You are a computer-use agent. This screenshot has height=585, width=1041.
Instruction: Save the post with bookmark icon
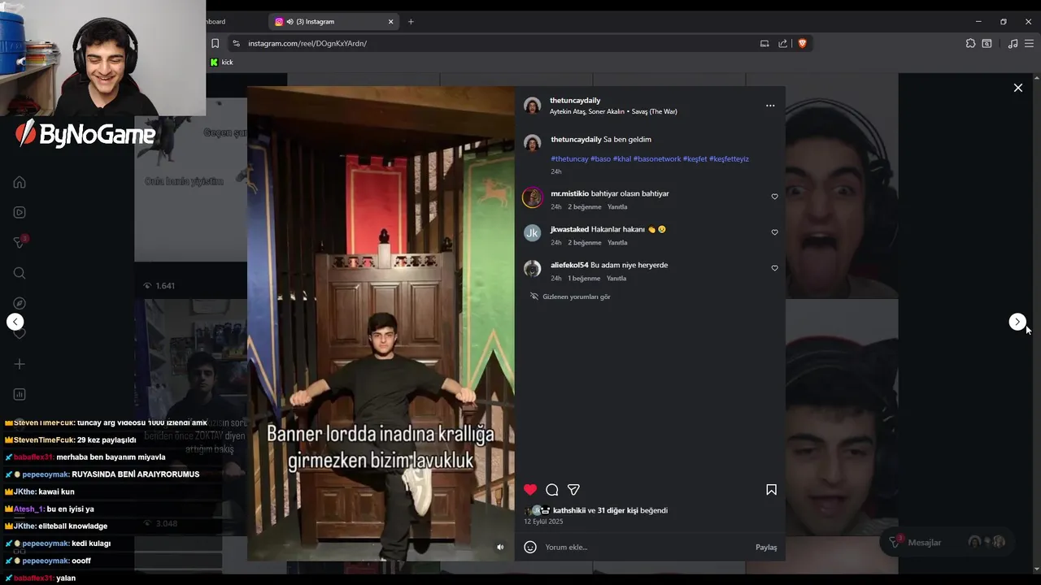coord(771,489)
